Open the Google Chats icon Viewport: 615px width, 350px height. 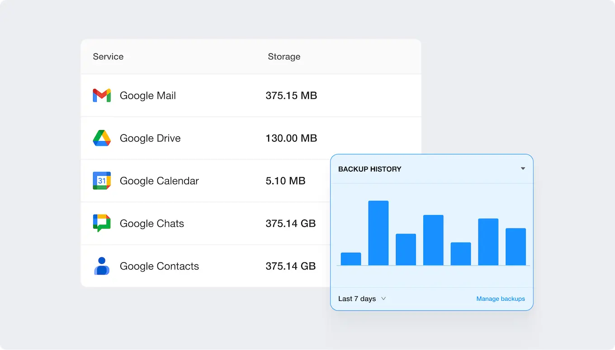101,223
